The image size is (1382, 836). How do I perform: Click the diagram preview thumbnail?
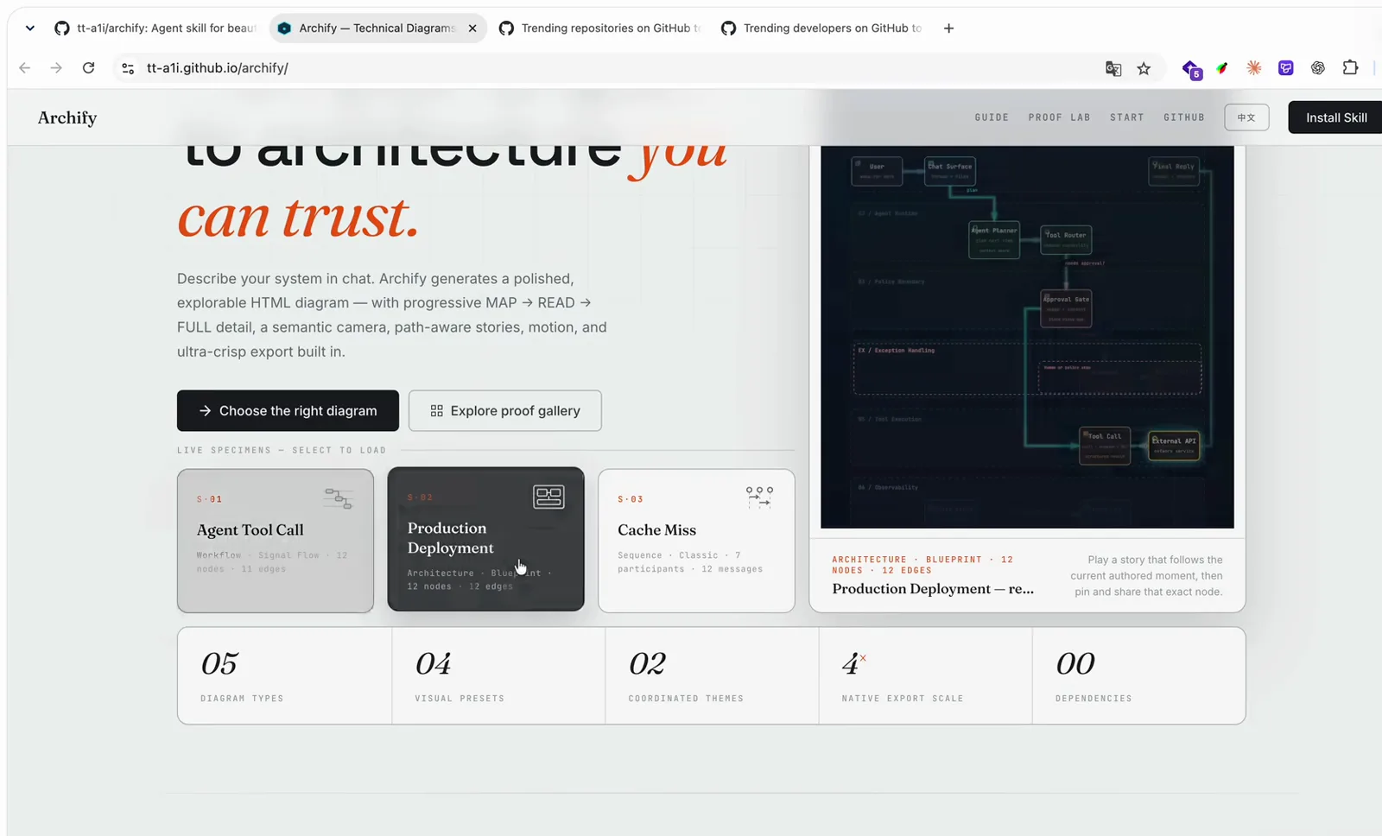pyautogui.click(x=1027, y=337)
